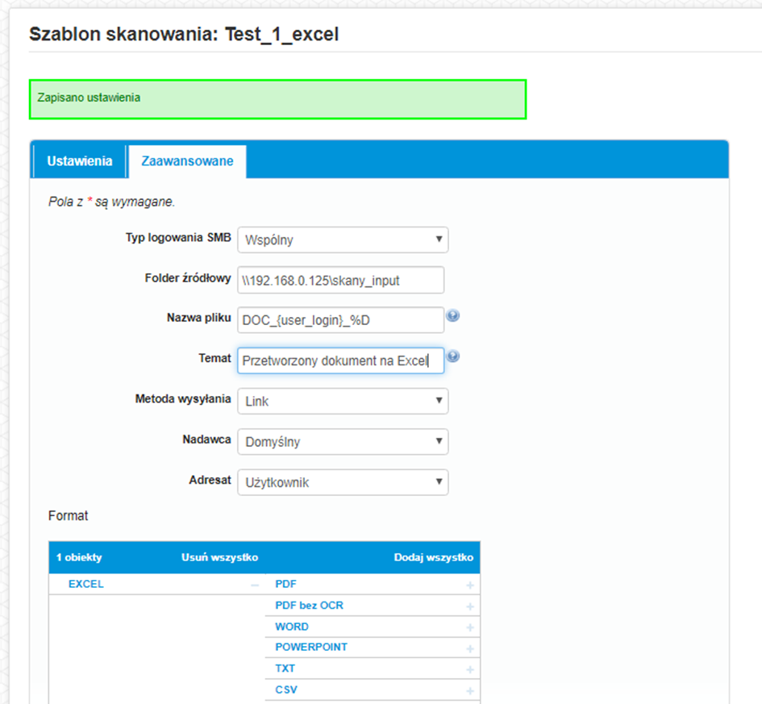Focus Nazwa pliku input field
Image resolution: width=762 pixels, height=704 pixels.
340,320
